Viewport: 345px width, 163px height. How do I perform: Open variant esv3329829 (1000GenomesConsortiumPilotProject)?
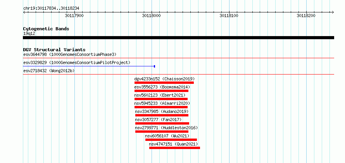[77, 62]
